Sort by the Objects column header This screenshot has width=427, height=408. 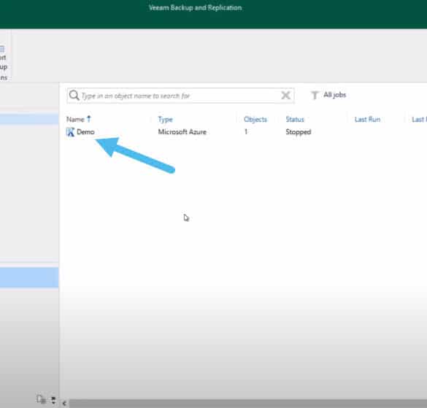(x=255, y=119)
